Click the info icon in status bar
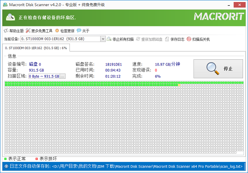This screenshot has height=173, width=248. pyautogui.click(x=5, y=167)
